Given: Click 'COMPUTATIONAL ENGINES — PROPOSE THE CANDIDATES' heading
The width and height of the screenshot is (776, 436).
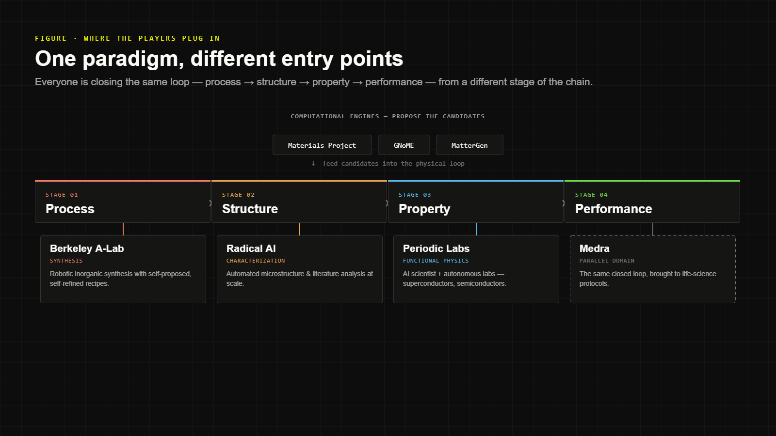Looking at the screenshot, I should (388, 116).
